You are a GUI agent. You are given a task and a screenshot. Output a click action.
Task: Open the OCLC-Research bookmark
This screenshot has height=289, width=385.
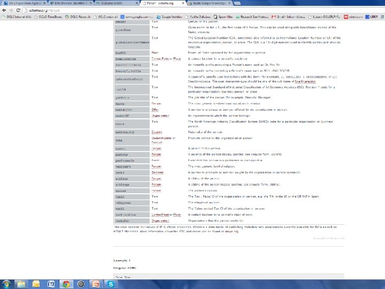pyautogui.click(x=78, y=17)
